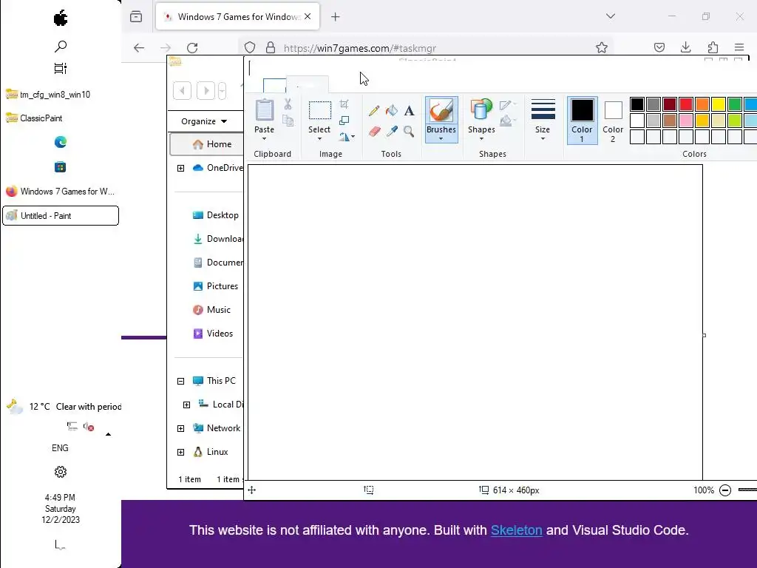
Task: Expand the Linux tree node
Action: tap(180, 452)
